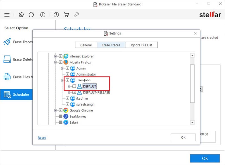Click OK in the Settings dialog
Image resolution: width=225 pixels, height=165 pixels.
coord(183,138)
